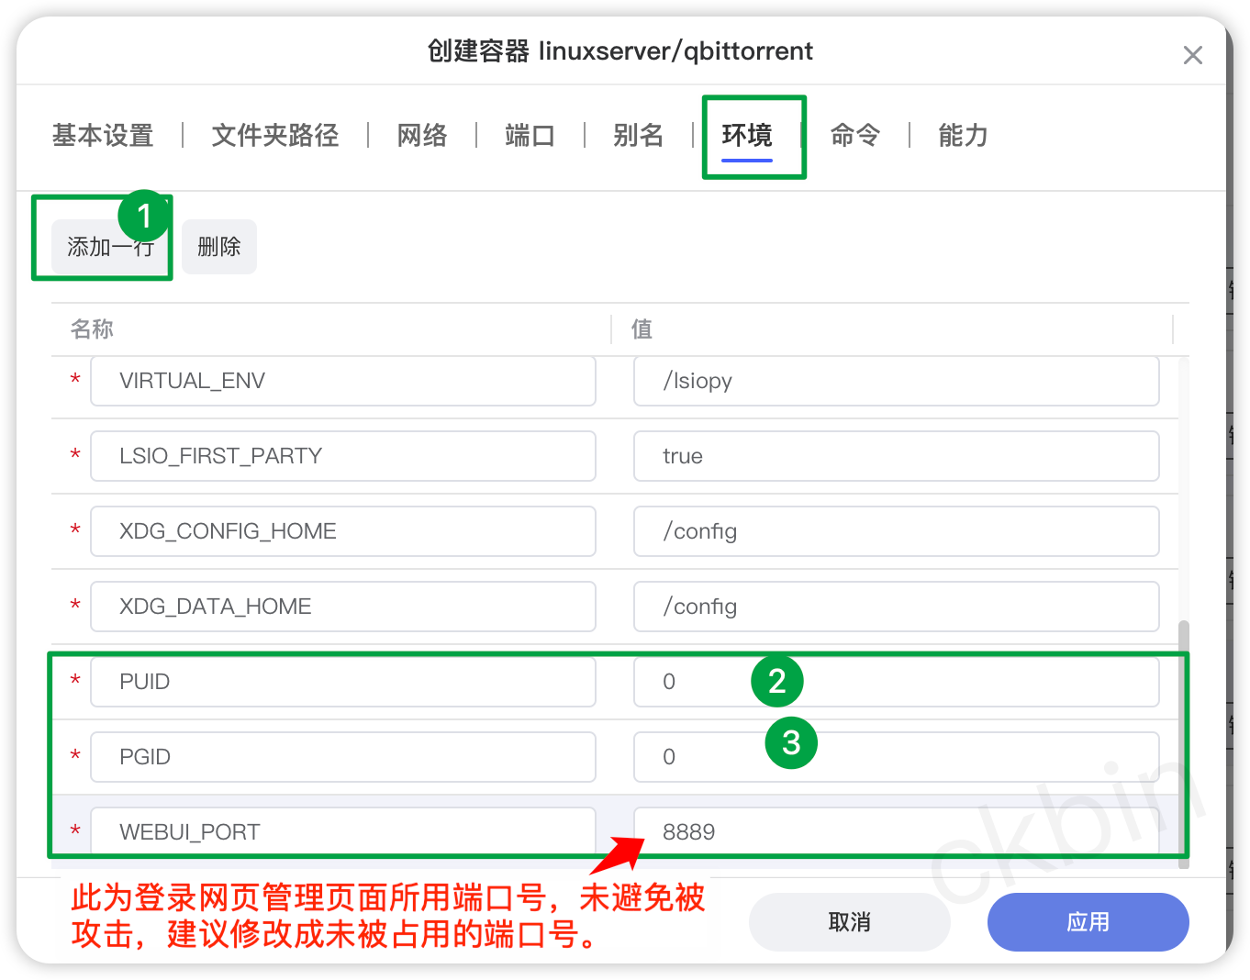Edit the XDG_DATA_HOME name field

click(x=343, y=607)
